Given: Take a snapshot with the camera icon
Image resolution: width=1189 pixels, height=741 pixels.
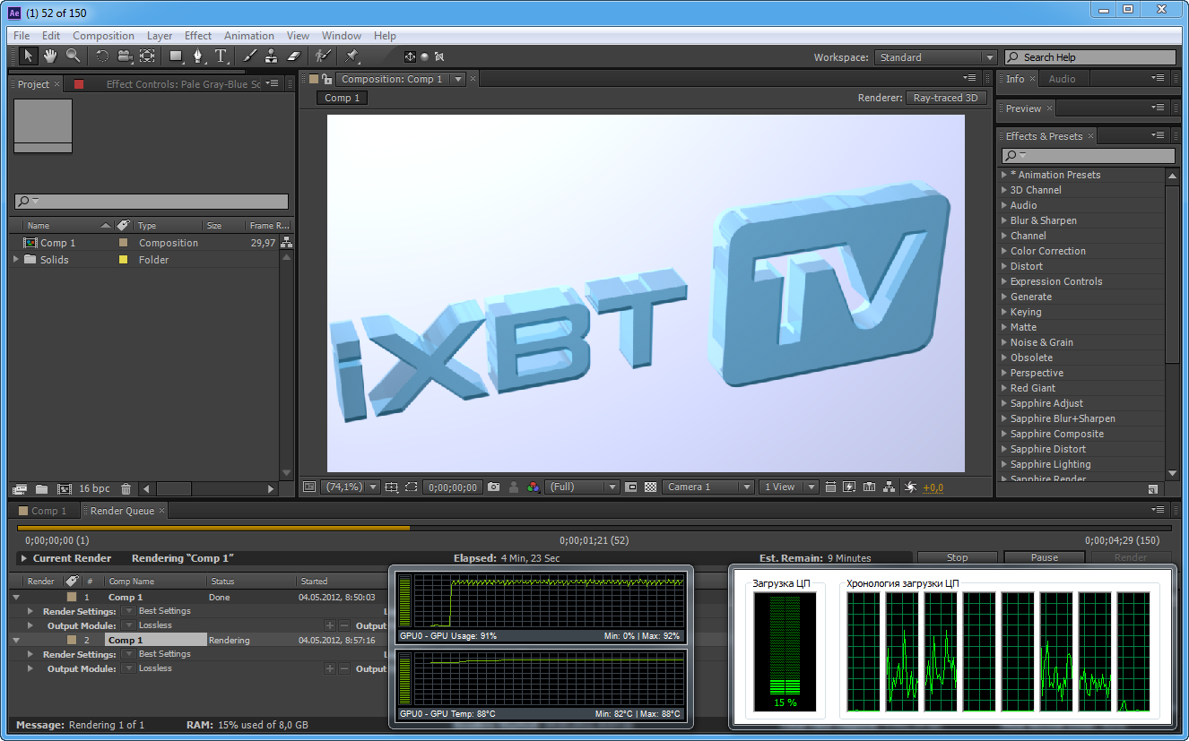Looking at the screenshot, I should coord(493,487).
